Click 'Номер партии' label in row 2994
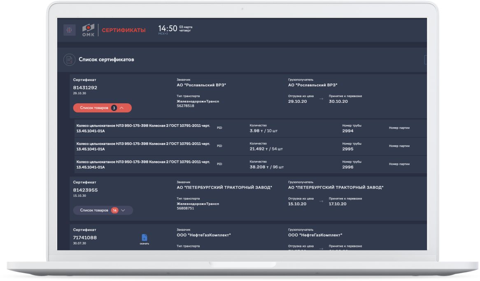The height and width of the screenshot is (281, 480). 399,128
